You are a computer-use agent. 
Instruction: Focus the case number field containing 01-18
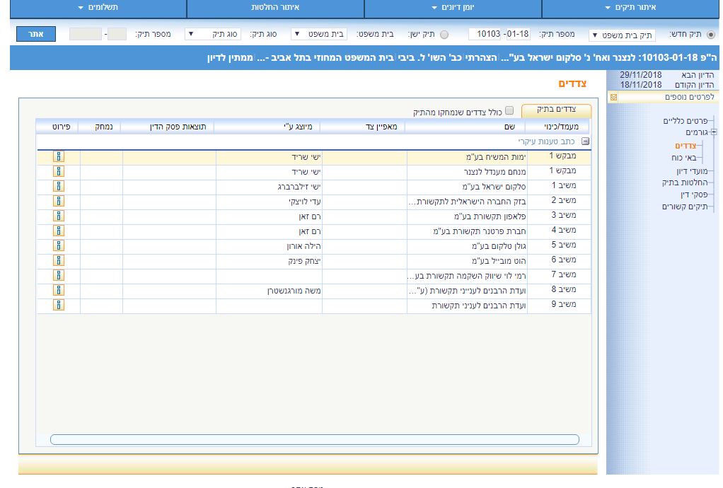[x=518, y=34]
